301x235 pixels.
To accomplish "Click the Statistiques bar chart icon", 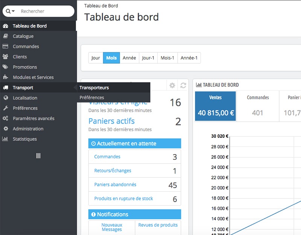I will coord(5,139).
